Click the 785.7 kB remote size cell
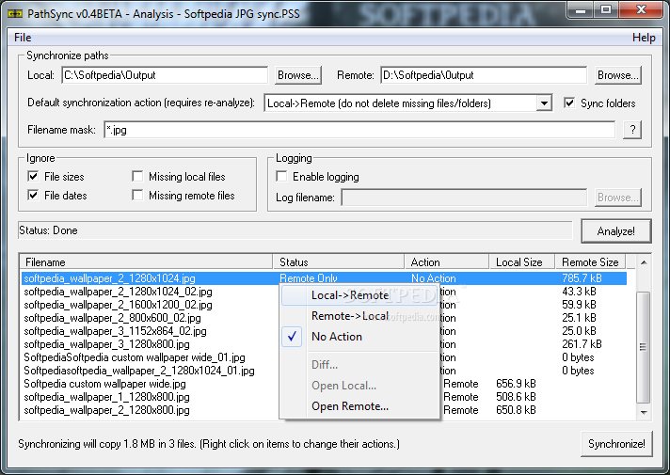670x475 pixels. pos(582,278)
